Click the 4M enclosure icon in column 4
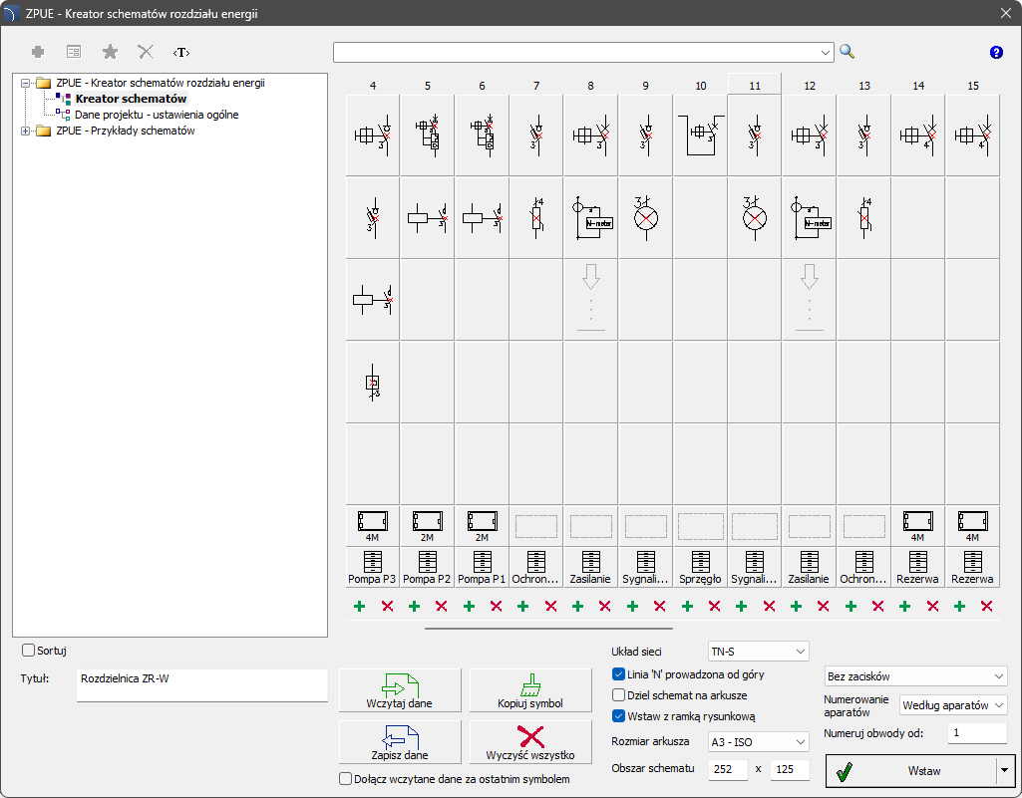The height and width of the screenshot is (798, 1022). click(372, 521)
